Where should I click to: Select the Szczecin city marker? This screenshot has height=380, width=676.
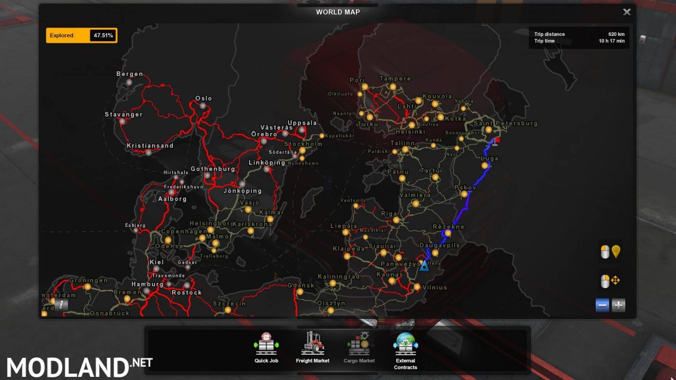(x=228, y=310)
